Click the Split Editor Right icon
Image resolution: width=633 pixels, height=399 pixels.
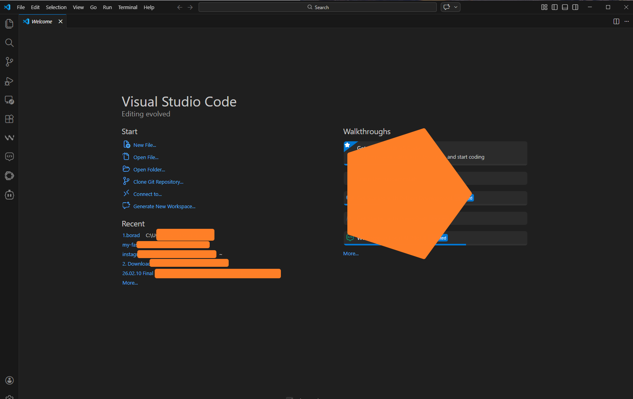[616, 21]
